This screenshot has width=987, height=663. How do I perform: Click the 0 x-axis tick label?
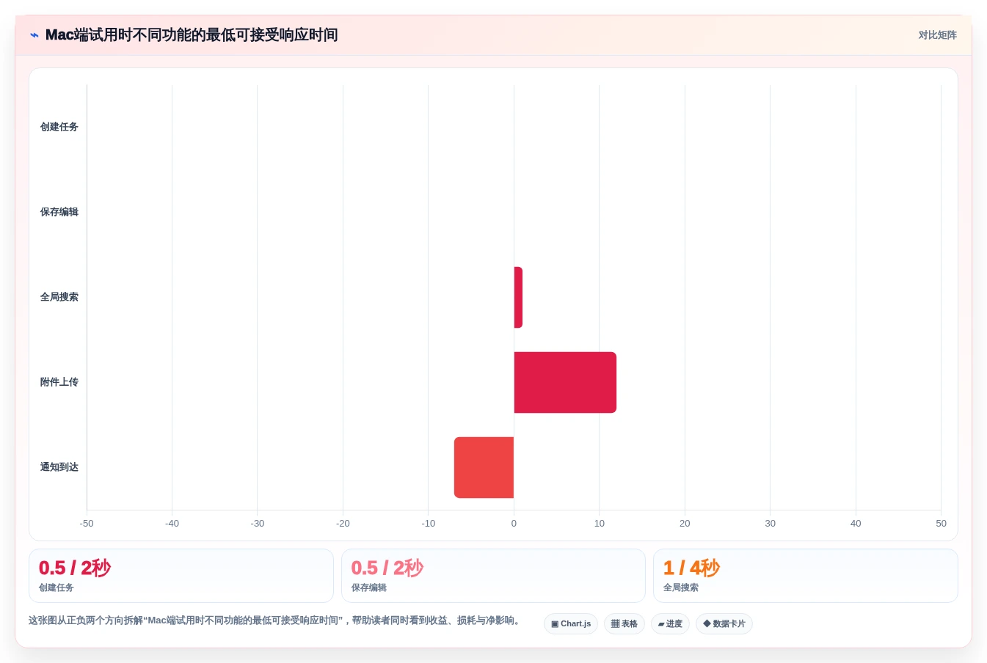[514, 524]
